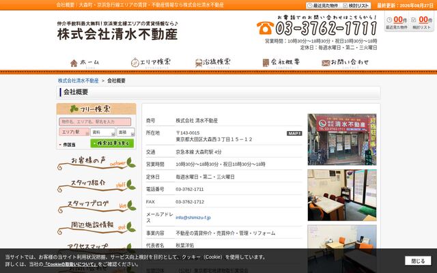View the office interior table photo

coord(342,195)
